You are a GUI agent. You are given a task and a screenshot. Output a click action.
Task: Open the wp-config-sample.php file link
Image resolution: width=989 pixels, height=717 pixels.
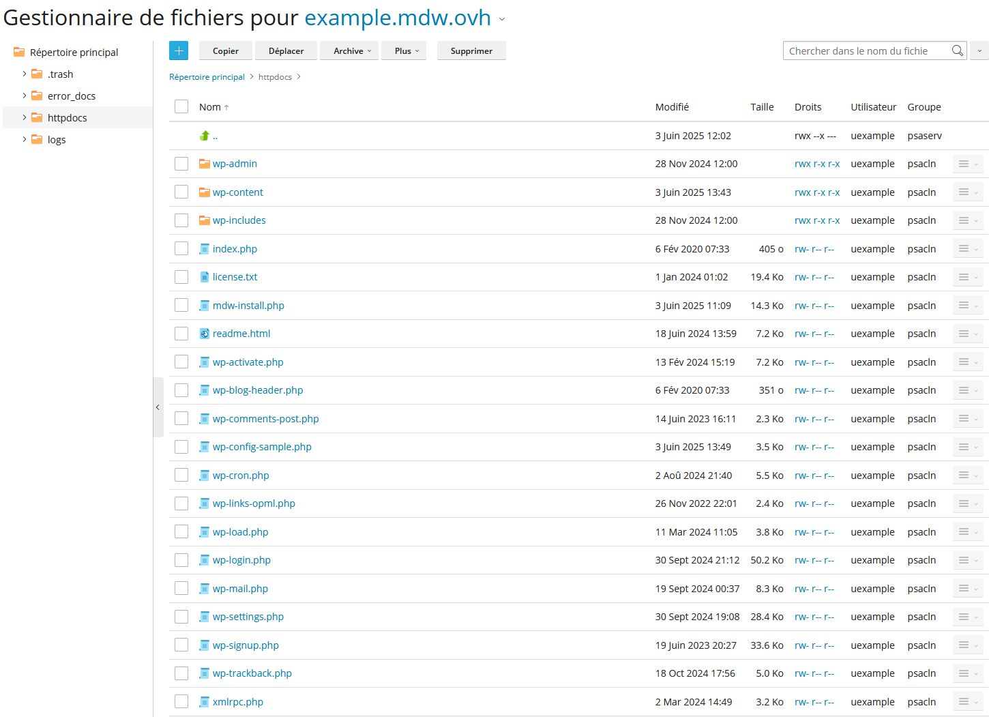click(x=262, y=447)
